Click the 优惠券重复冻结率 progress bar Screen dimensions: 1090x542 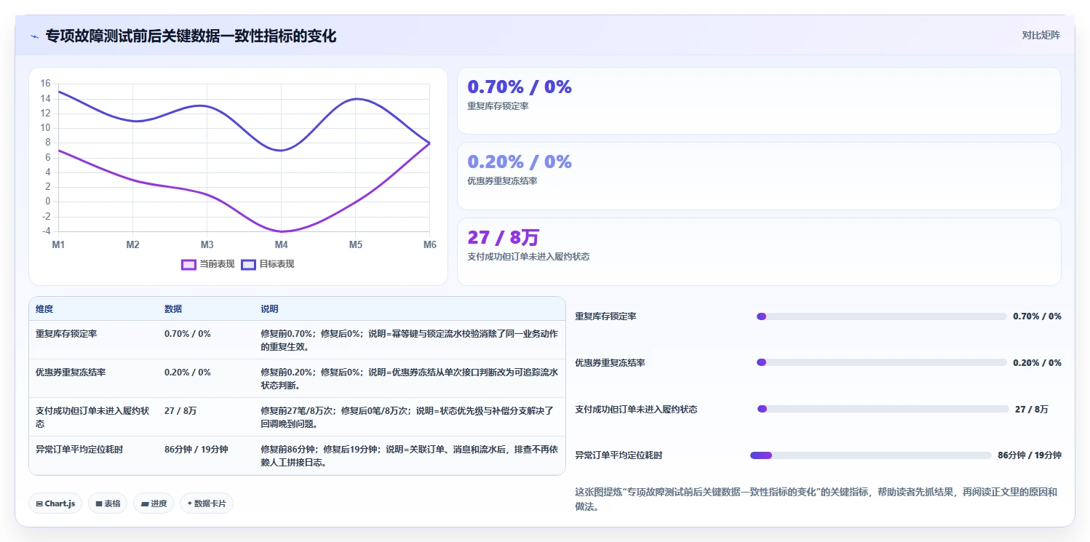(x=882, y=362)
